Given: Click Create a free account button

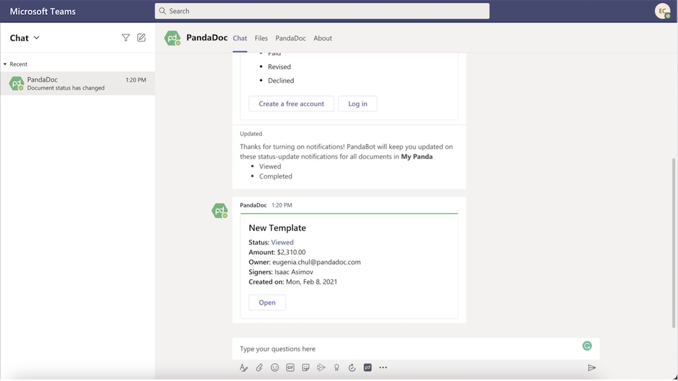Looking at the screenshot, I should [x=291, y=104].
